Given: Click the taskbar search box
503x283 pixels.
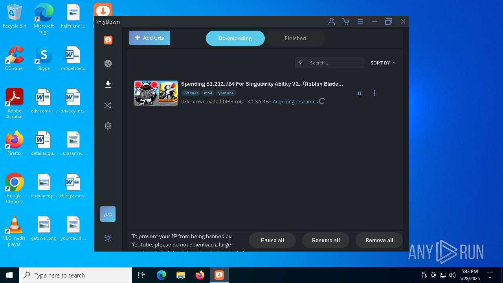Looking at the screenshot, I should pos(75,275).
